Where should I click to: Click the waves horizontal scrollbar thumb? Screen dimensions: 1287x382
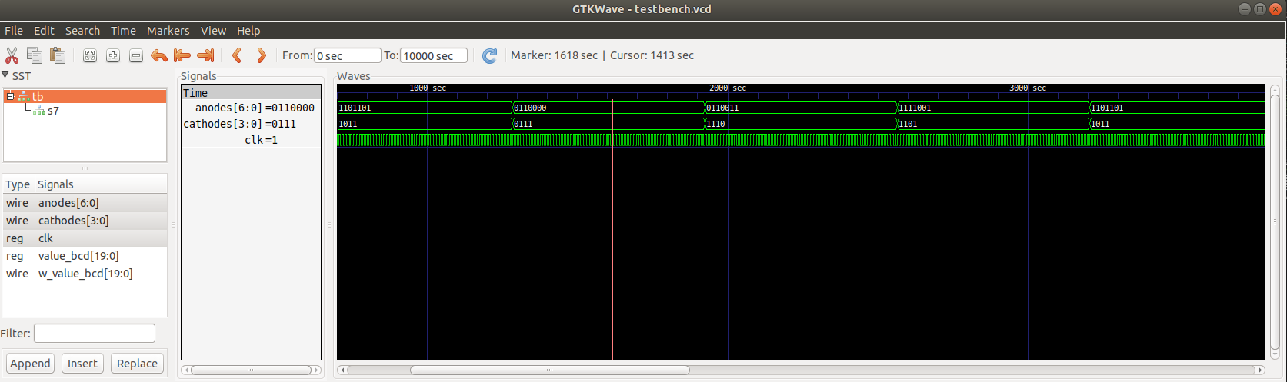tap(549, 370)
